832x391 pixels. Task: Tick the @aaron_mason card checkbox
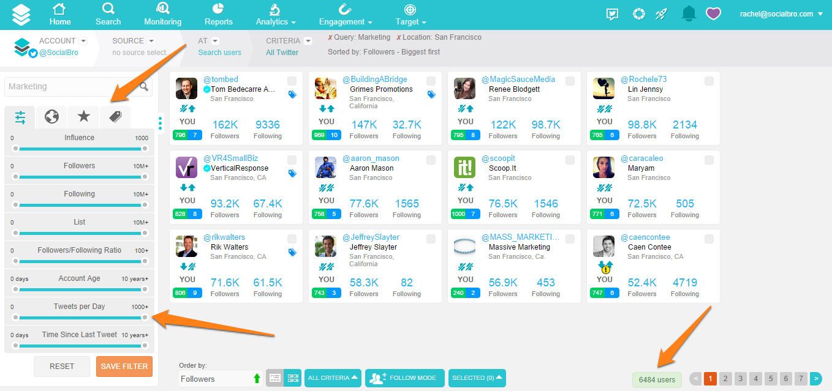click(x=431, y=160)
